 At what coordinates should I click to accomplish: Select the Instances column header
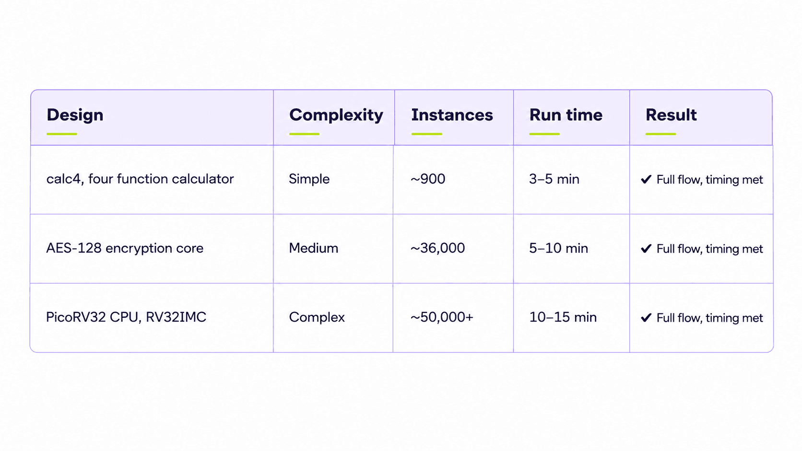[452, 115]
